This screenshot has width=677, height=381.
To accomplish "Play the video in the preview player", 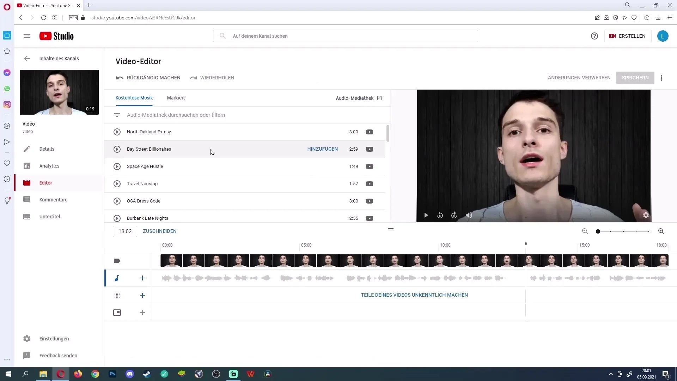I will point(426,215).
